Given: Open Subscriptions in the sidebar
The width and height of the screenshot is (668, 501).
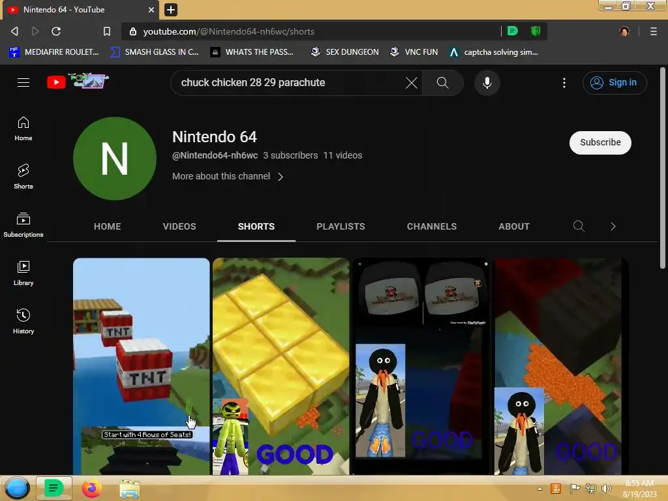Looking at the screenshot, I should [x=23, y=225].
